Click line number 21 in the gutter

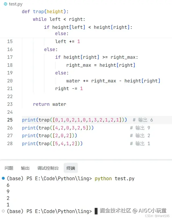[10, 88]
